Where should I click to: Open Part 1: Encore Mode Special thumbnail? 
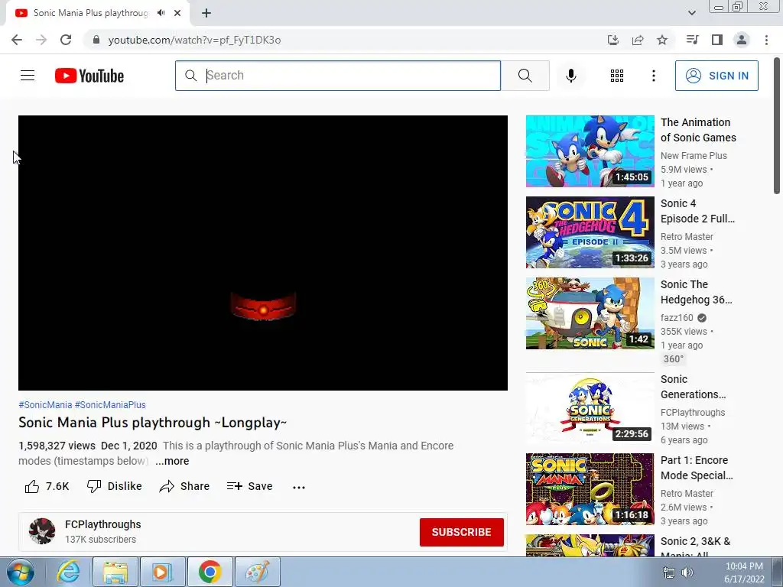point(590,488)
